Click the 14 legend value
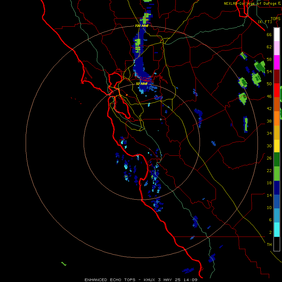 pos(269,196)
